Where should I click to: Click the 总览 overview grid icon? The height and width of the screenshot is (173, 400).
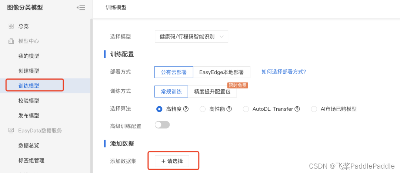click(x=11, y=26)
